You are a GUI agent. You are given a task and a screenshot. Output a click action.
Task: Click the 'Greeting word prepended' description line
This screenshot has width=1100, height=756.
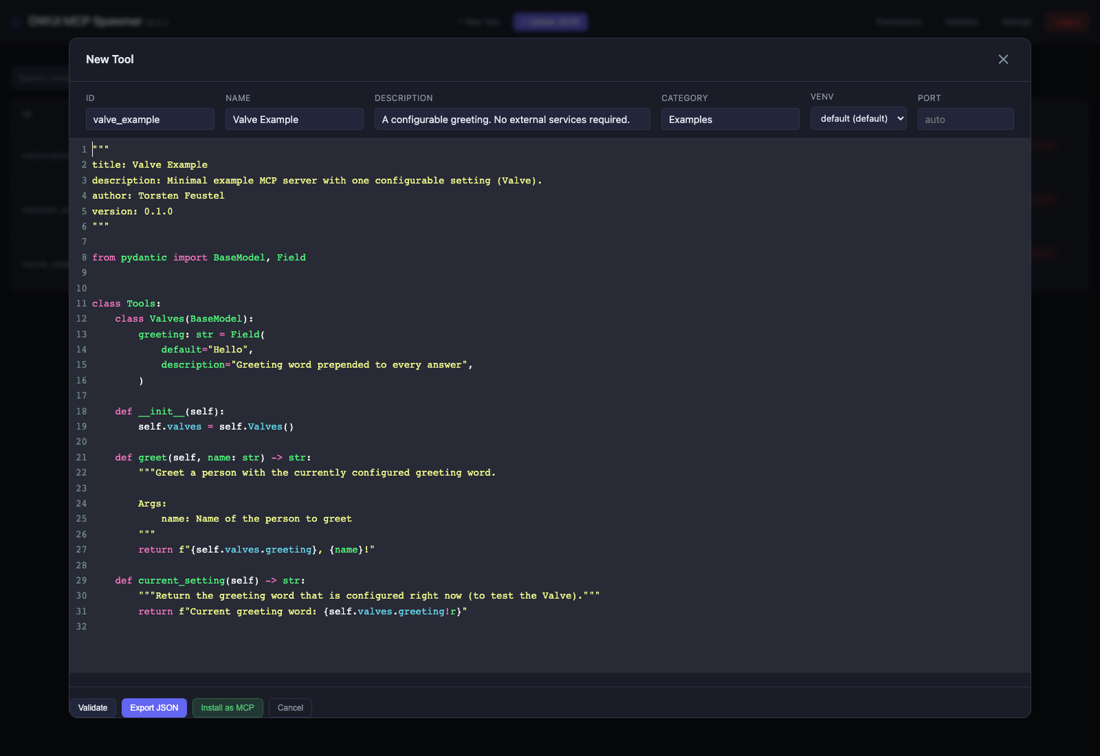[317, 365]
